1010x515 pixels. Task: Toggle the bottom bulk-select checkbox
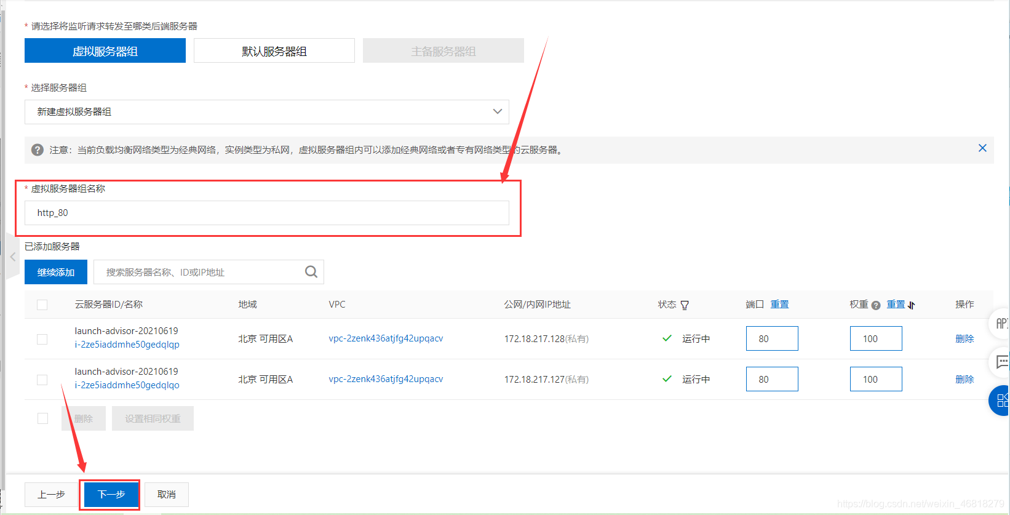(x=42, y=418)
